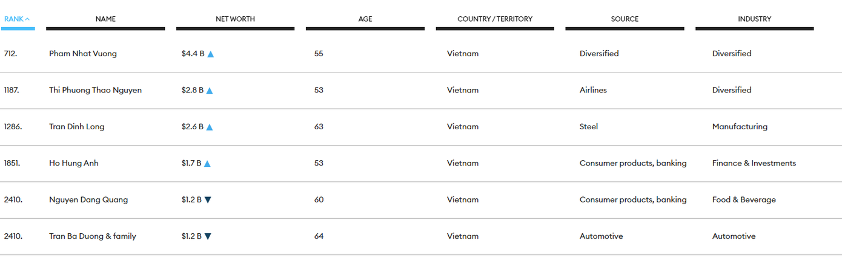Image resolution: width=842 pixels, height=258 pixels.
Task: Click the up arrow beside Ho Hung Anh's $1.7 B
Action: pos(207,164)
